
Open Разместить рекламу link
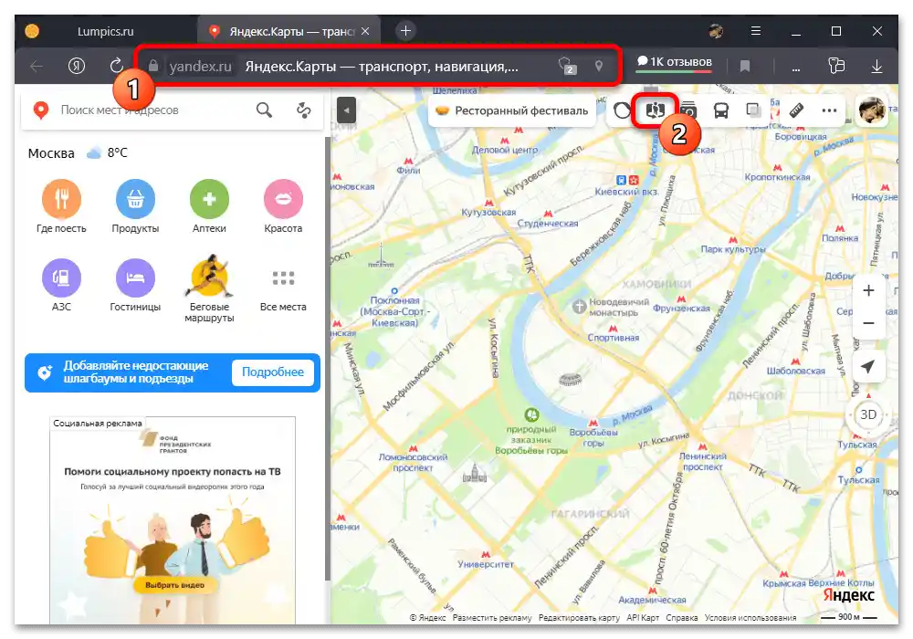pos(492,617)
